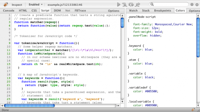Image resolution: width=200 pixels, height=112 pixels.
Task: Open the Enabled dropdown menu
Action: pyautogui.click(x=36, y=5)
